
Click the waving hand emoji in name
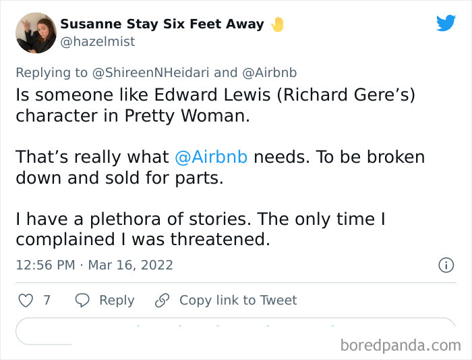(x=278, y=24)
